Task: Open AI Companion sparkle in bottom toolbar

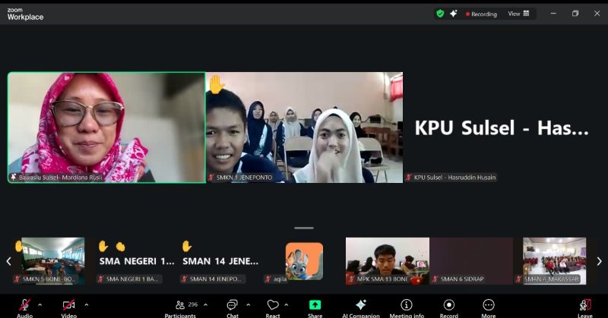Action: click(361, 306)
